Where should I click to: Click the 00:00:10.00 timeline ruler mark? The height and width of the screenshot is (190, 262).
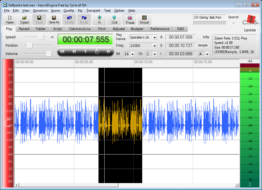[x=143, y=62]
